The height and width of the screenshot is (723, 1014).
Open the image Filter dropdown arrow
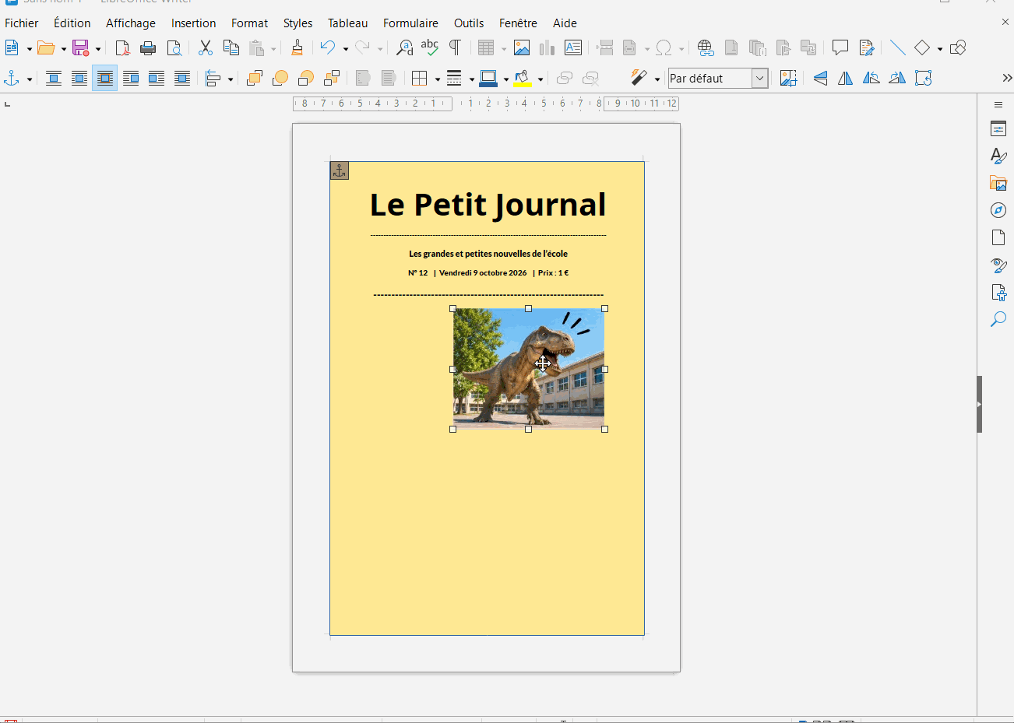(x=657, y=79)
